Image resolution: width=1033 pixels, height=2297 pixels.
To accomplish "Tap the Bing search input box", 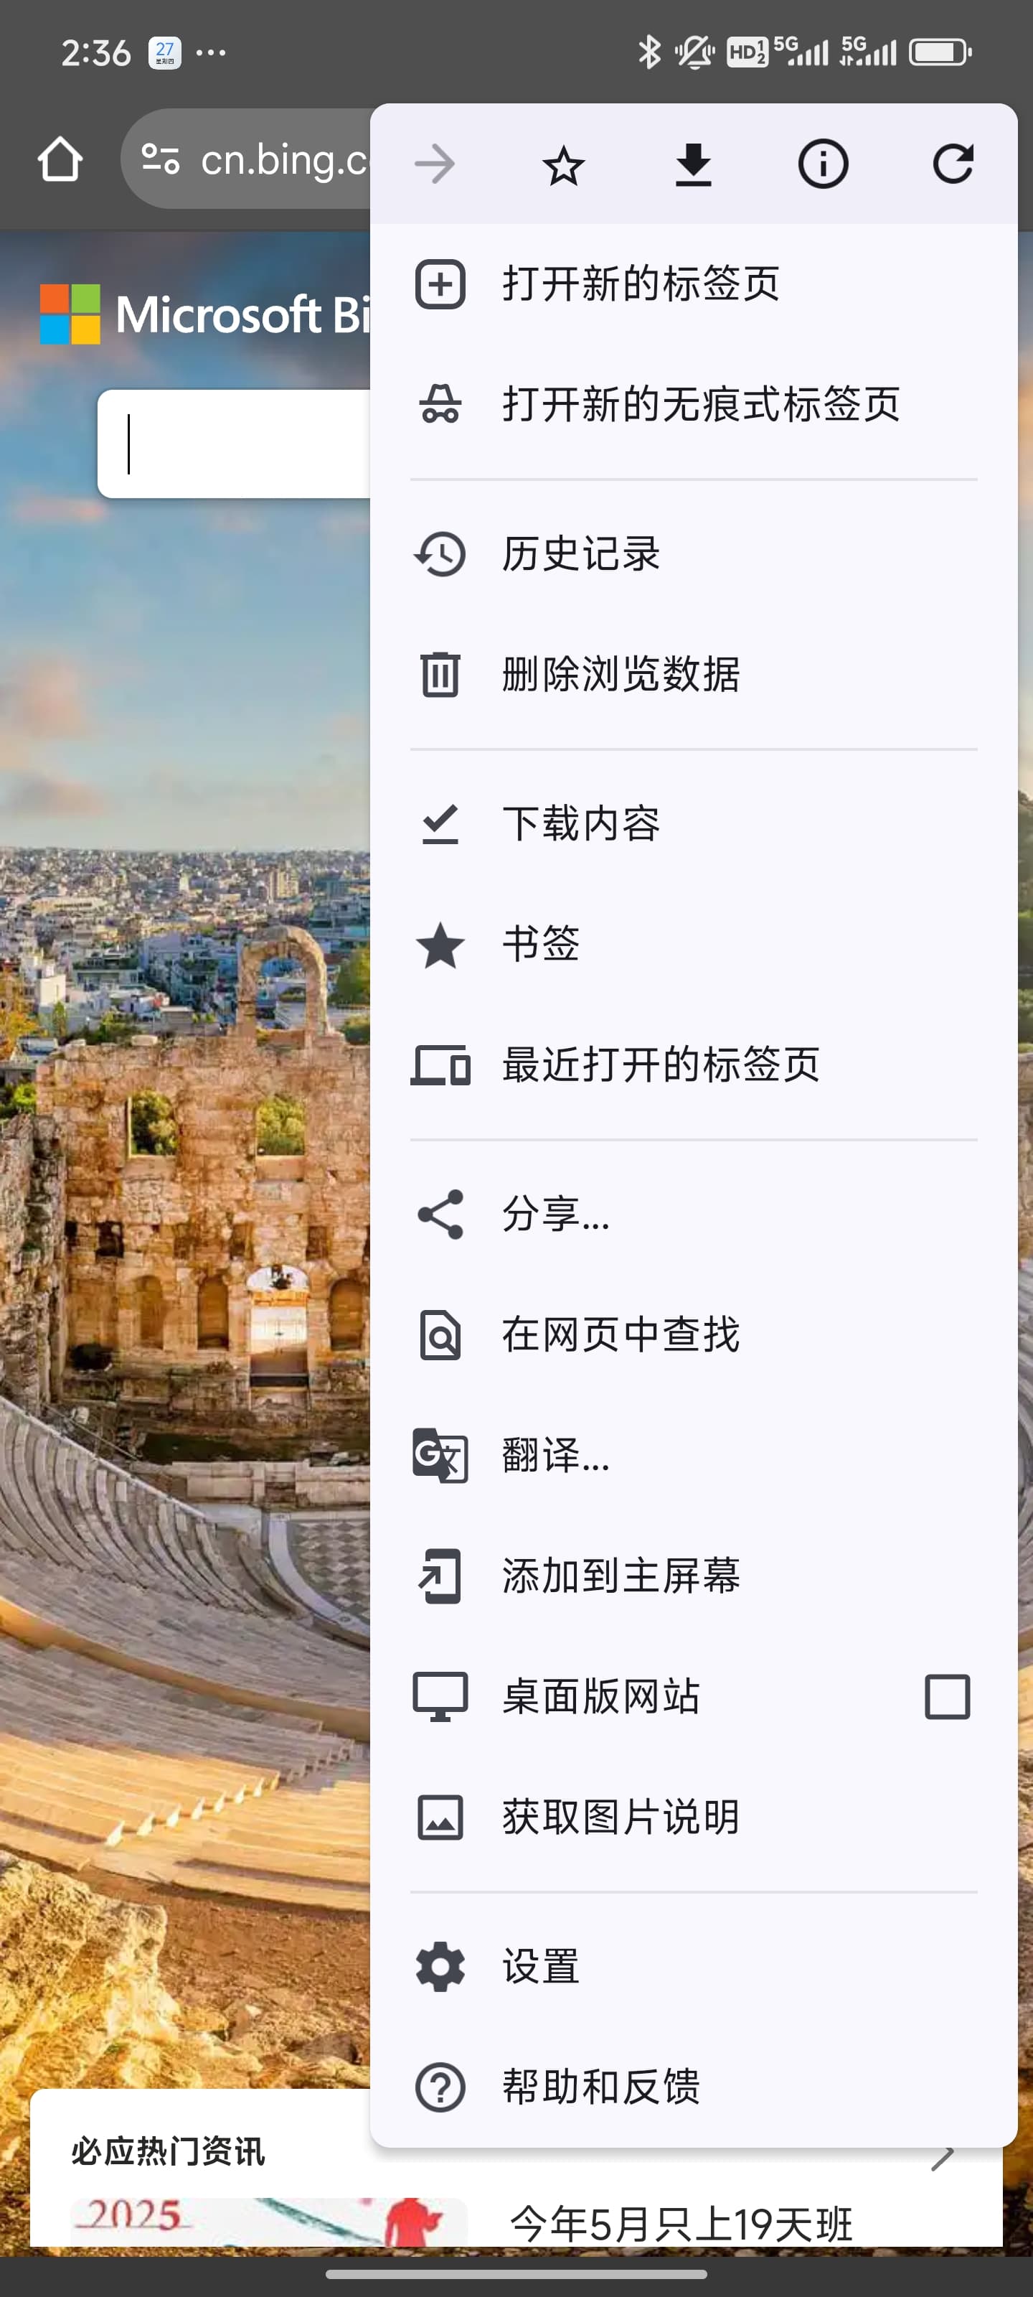I will 234,443.
